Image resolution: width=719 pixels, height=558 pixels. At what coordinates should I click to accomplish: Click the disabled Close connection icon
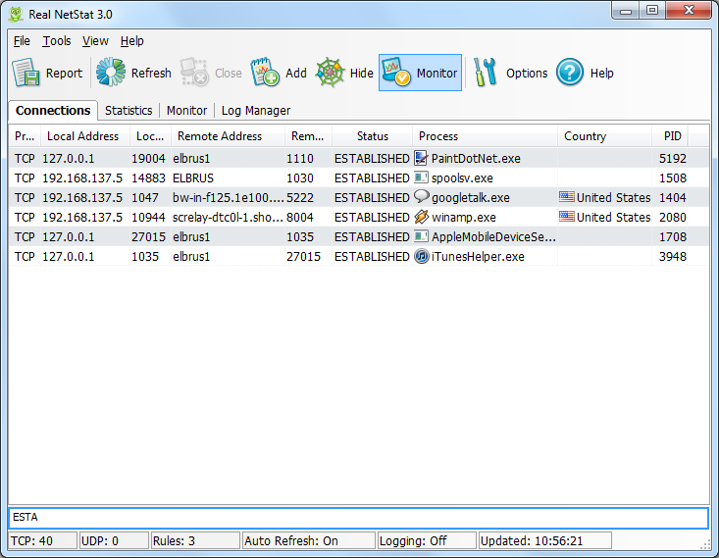tap(194, 72)
